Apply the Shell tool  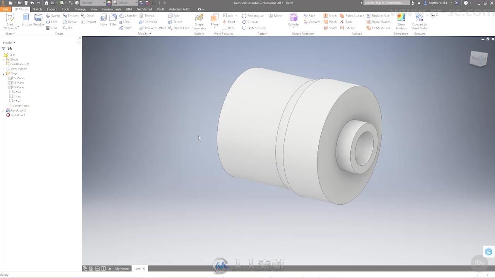[x=125, y=22]
